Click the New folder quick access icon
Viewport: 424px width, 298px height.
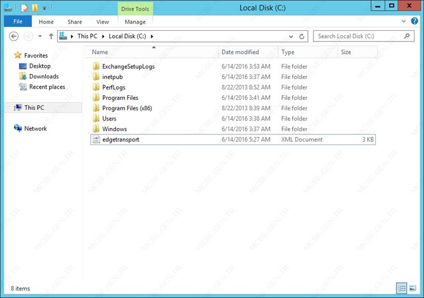tap(35, 8)
